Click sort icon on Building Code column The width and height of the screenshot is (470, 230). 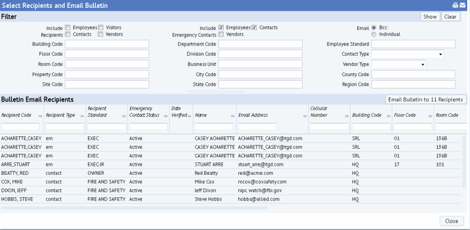click(x=388, y=116)
